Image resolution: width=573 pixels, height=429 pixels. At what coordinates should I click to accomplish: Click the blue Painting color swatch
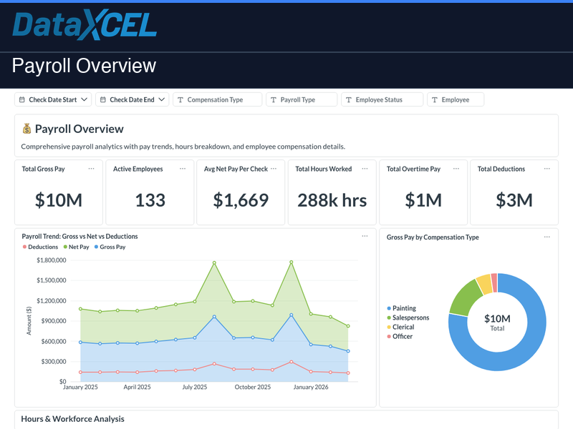(x=390, y=308)
